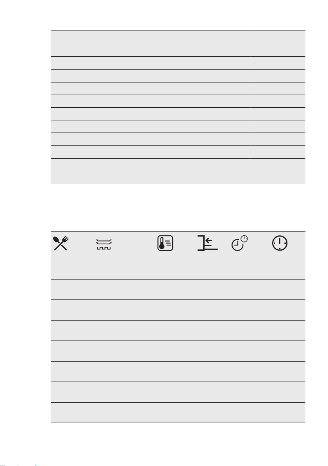Select the fourth empty row of the lower table
The image size is (328, 466).
click(178, 351)
